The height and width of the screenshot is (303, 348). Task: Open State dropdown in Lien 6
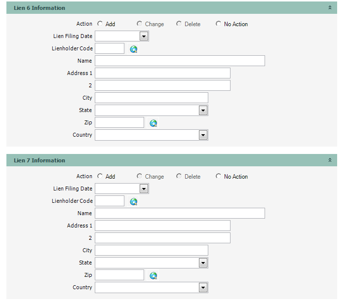point(203,110)
